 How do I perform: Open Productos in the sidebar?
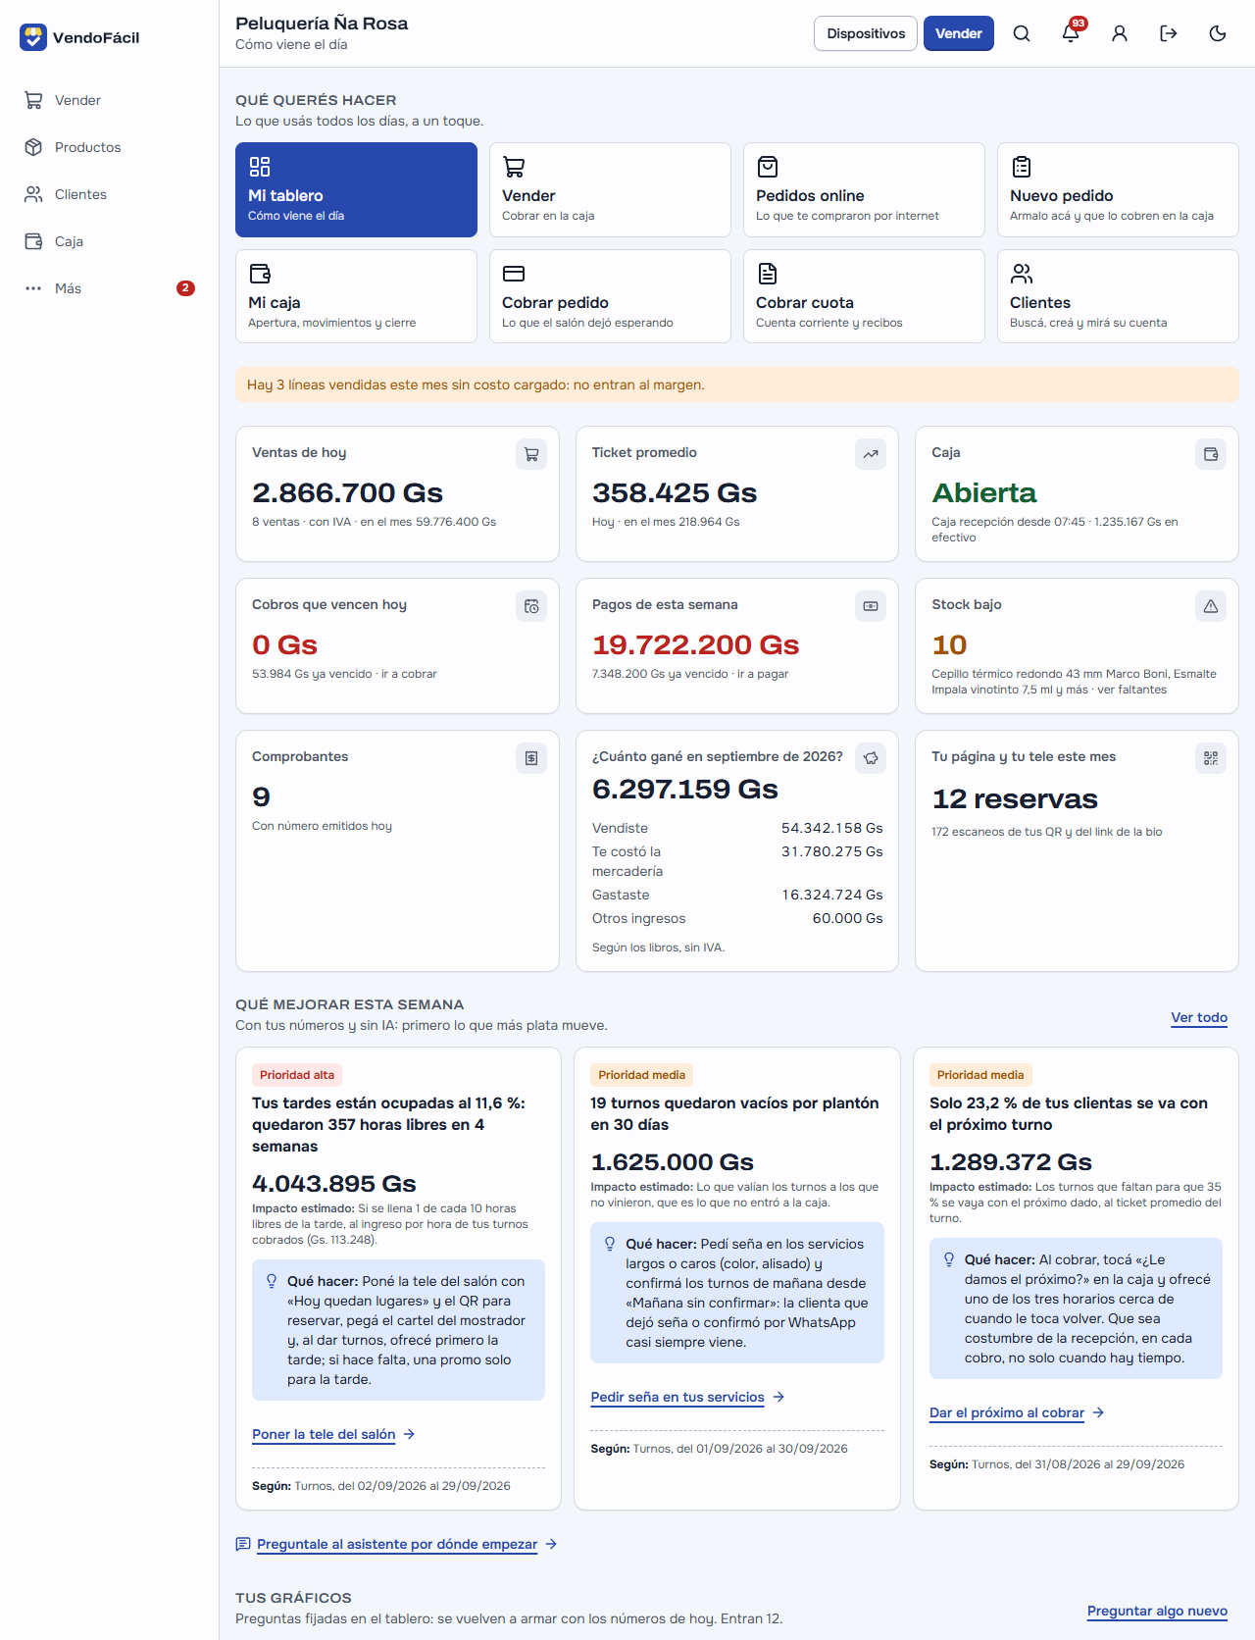click(109, 147)
